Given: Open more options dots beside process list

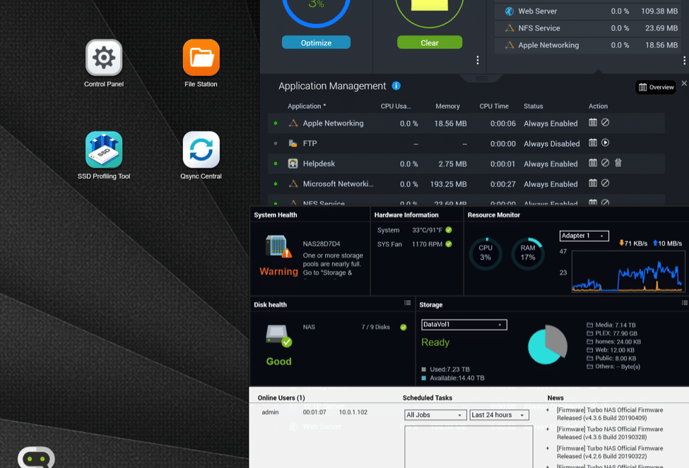Looking at the screenshot, I should pos(684,61).
